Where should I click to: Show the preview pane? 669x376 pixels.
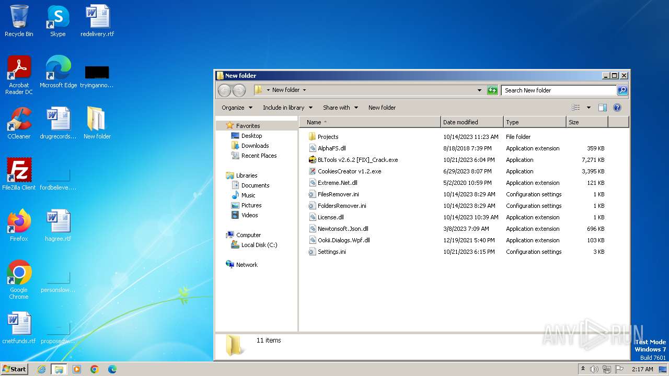(602, 108)
